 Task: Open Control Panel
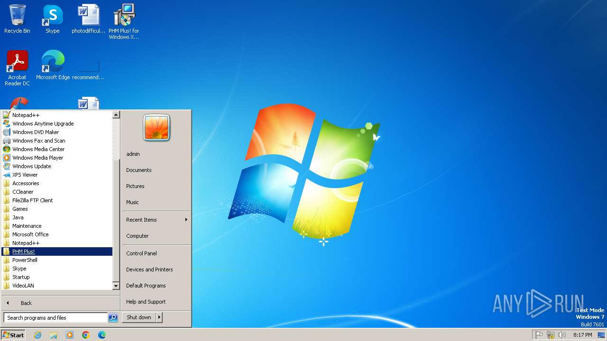(x=156, y=253)
